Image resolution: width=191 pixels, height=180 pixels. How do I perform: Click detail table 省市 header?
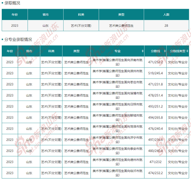click(x=29, y=51)
